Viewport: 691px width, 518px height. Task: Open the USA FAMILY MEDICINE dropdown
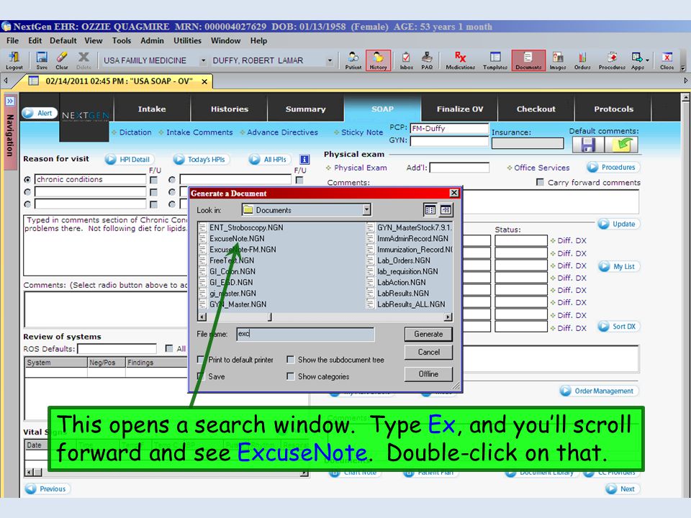click(203, 60)
